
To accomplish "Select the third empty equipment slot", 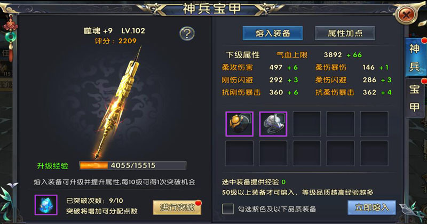I will click(x=307, y=124).
